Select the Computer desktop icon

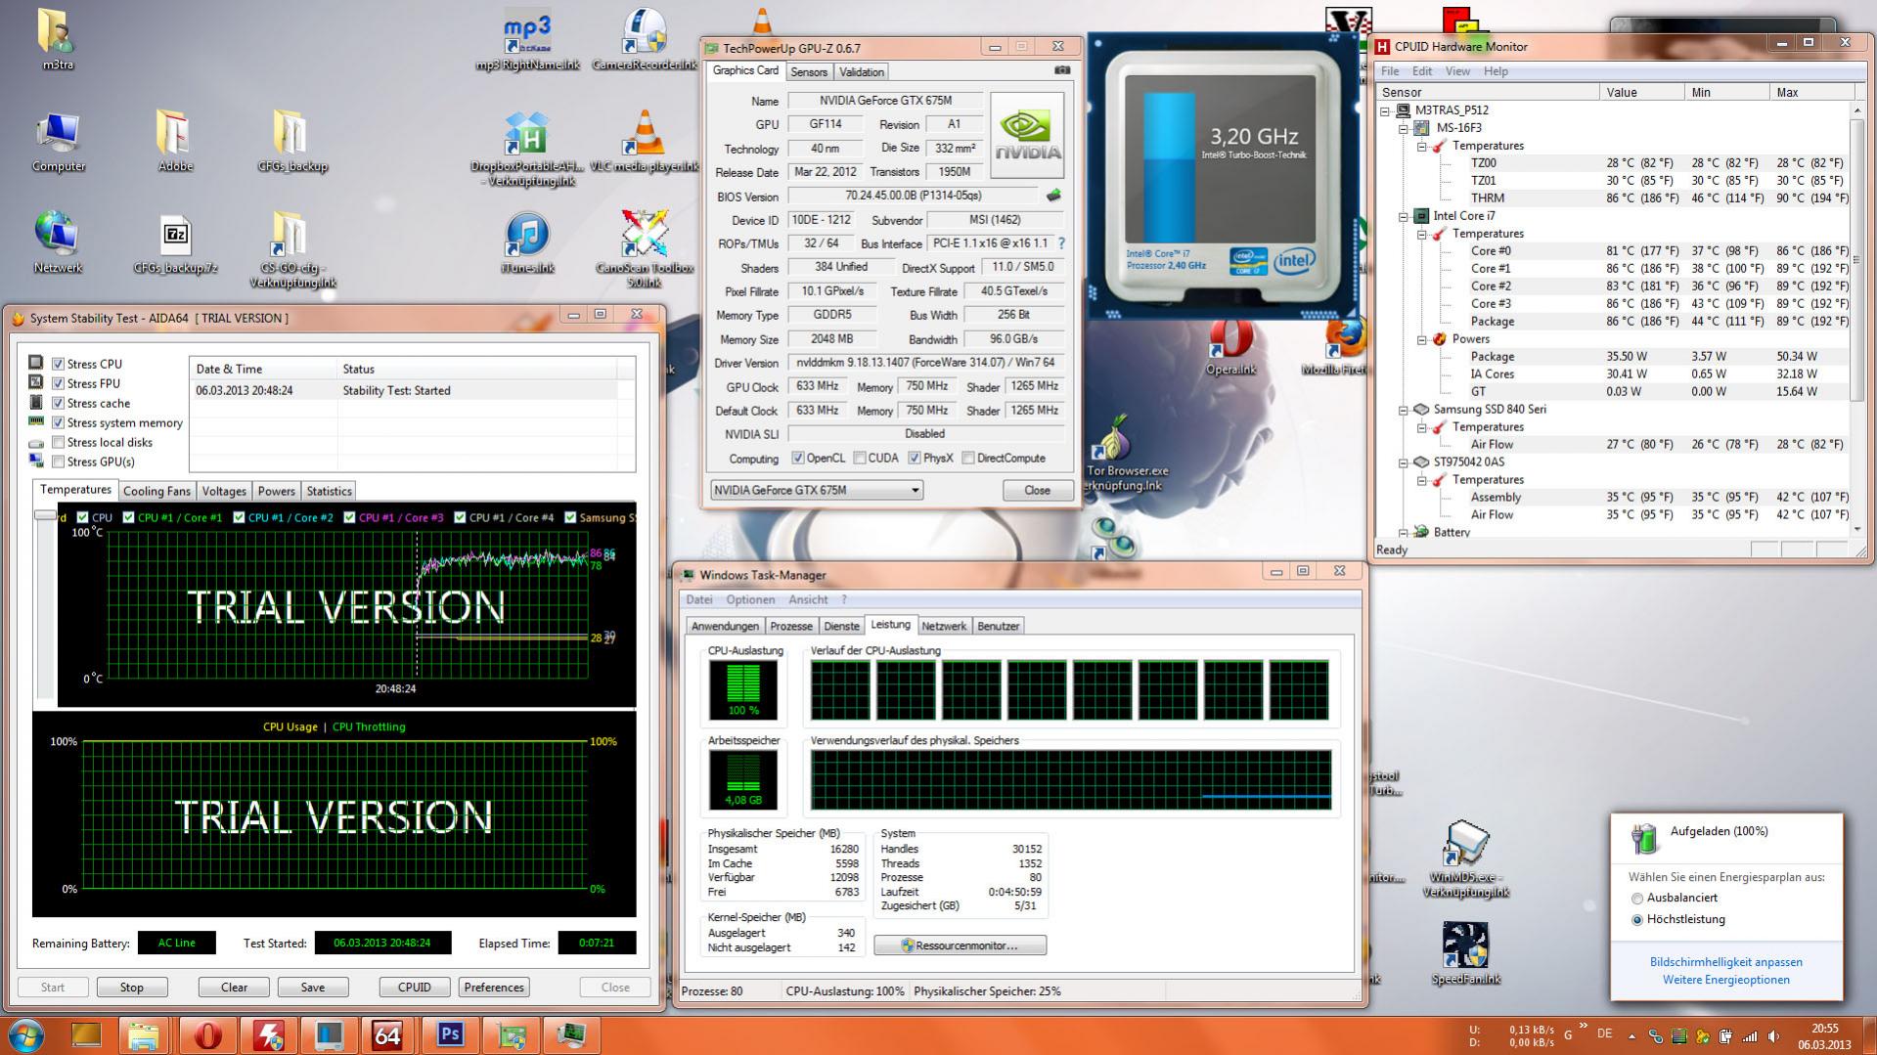59,142
